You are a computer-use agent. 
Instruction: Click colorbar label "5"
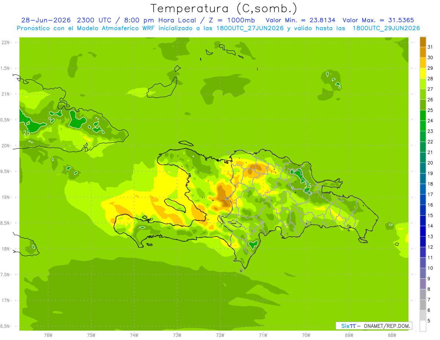pyautogui.click(x=429, y=321)
